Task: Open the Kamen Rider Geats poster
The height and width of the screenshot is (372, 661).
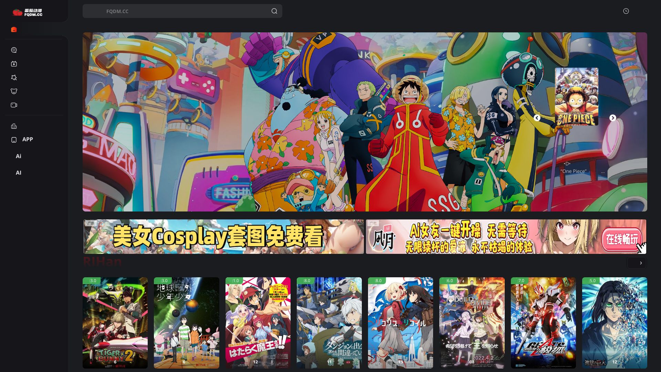Action: pos(543,323)
